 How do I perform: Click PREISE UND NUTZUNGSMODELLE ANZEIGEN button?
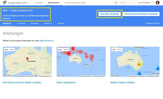[141, 14]
